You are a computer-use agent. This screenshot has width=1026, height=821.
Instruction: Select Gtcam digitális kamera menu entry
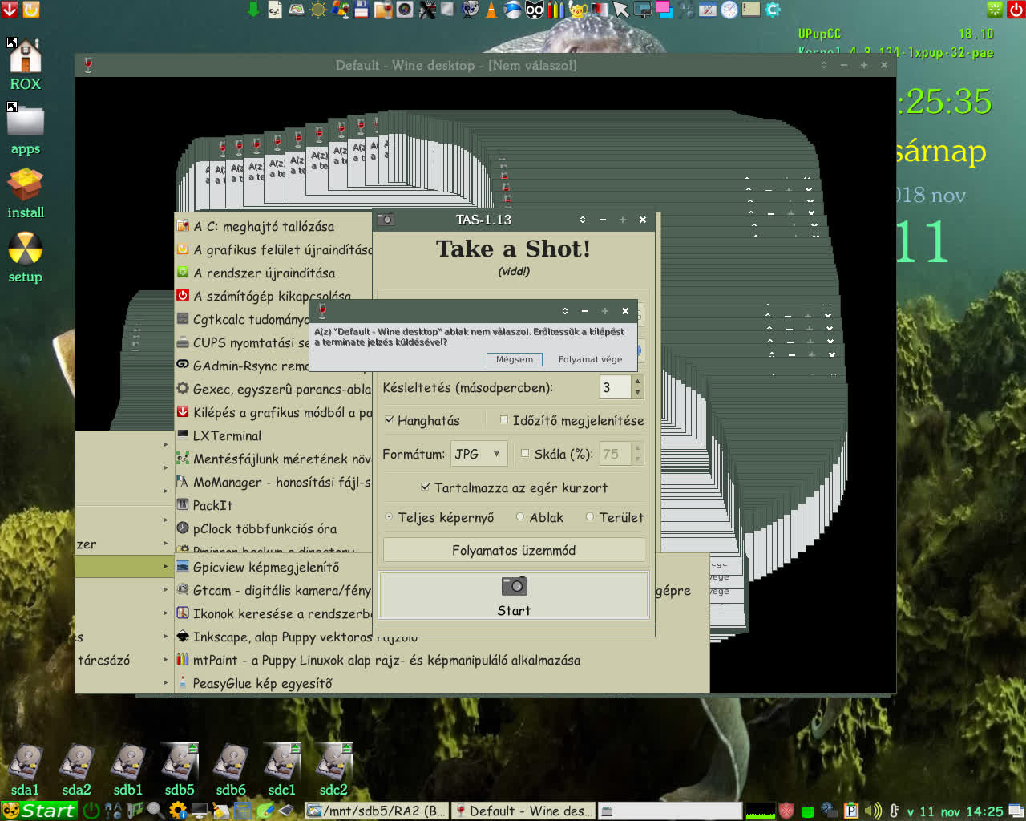coord(273,590)
